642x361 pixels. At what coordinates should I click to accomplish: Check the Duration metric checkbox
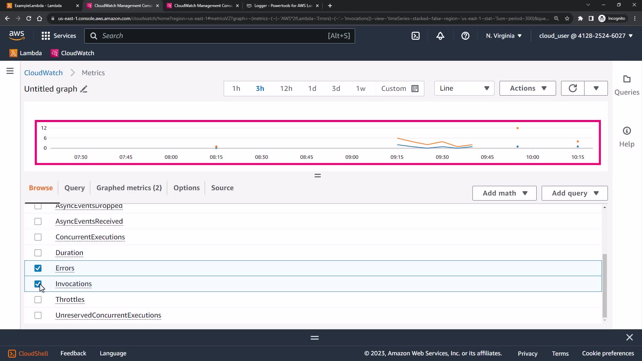[x=38, y=253]
